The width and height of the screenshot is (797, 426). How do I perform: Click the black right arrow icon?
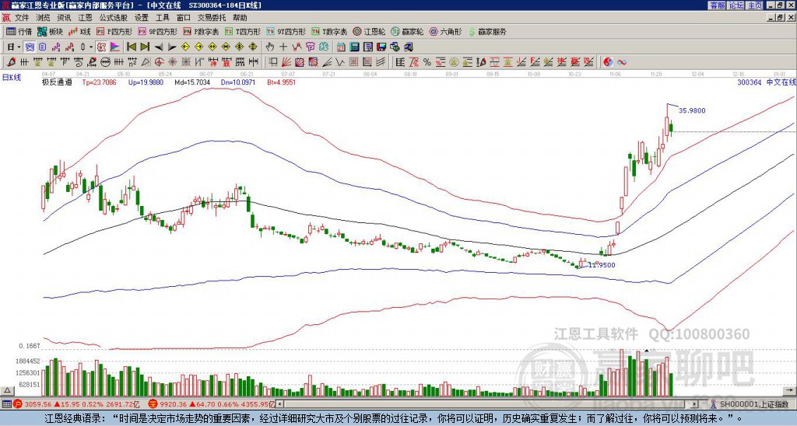[172, 47]
